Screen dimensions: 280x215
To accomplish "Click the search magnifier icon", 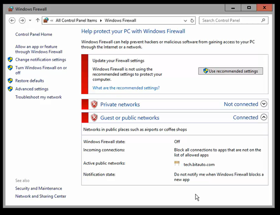I will [x=263, y=20].
